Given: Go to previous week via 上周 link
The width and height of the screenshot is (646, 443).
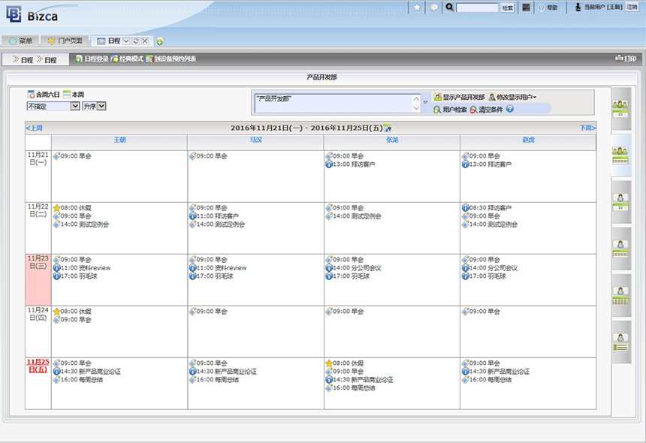Looking at the screenshot, I should 35,128.
